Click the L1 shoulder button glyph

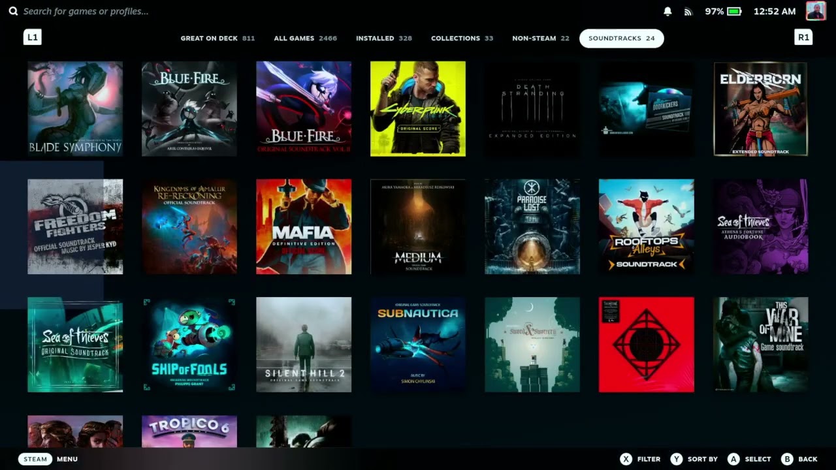[32, 37]
